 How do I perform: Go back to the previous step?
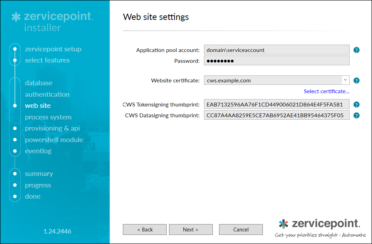145,229
